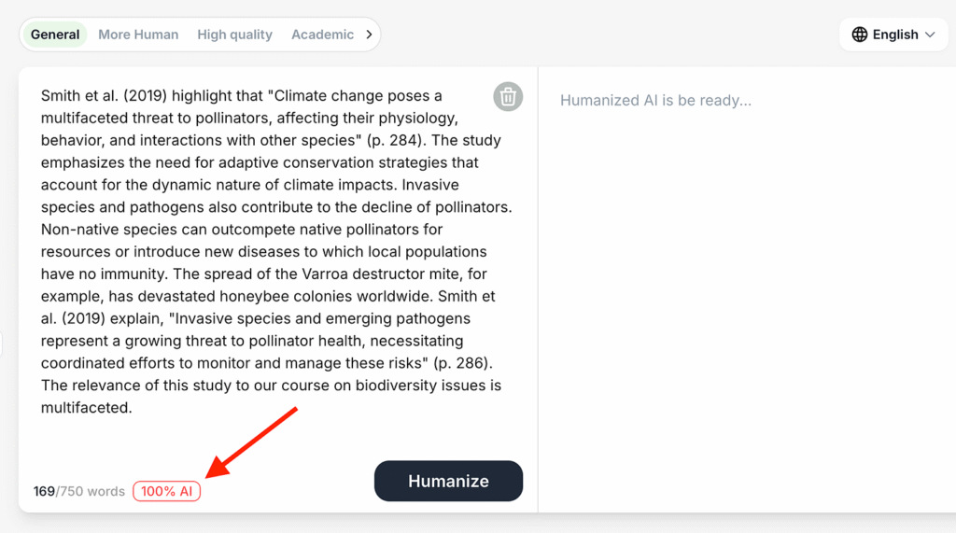The height and width of the screenshot is (533, 956).
Task: Clear the text with the trash icon
Action: pyautogui.click(x=508, y=96)
